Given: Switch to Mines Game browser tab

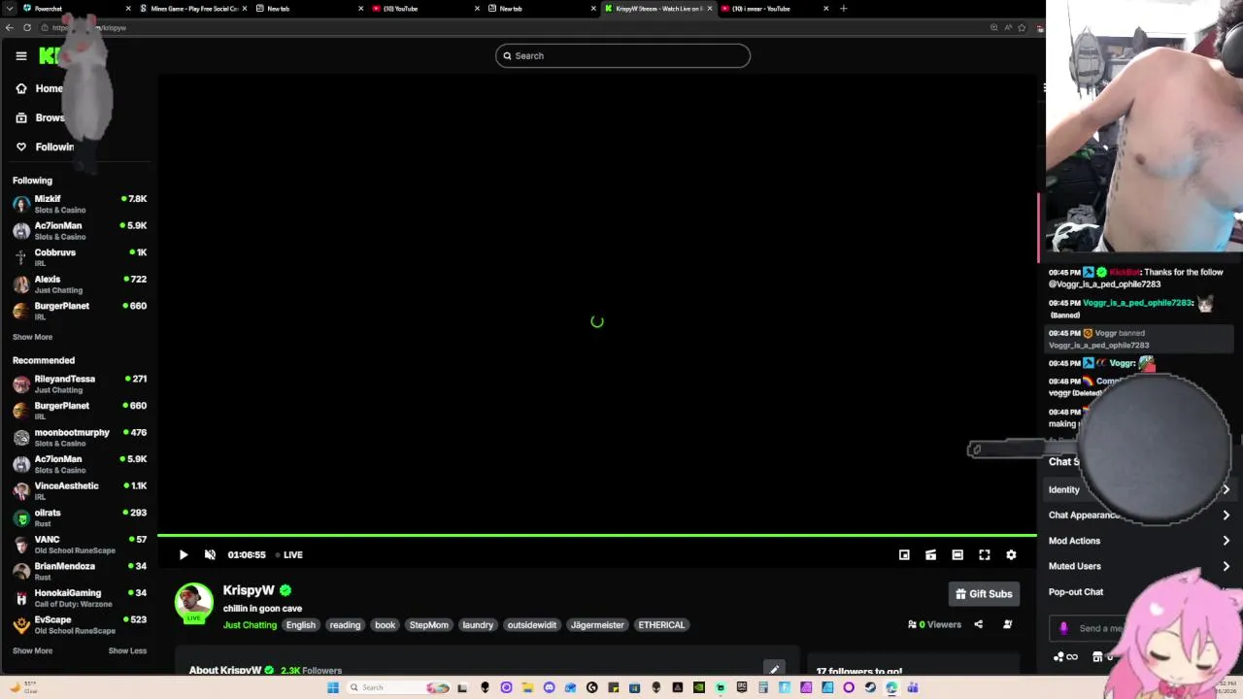Looking at the screenshot, I should [192, 9].
